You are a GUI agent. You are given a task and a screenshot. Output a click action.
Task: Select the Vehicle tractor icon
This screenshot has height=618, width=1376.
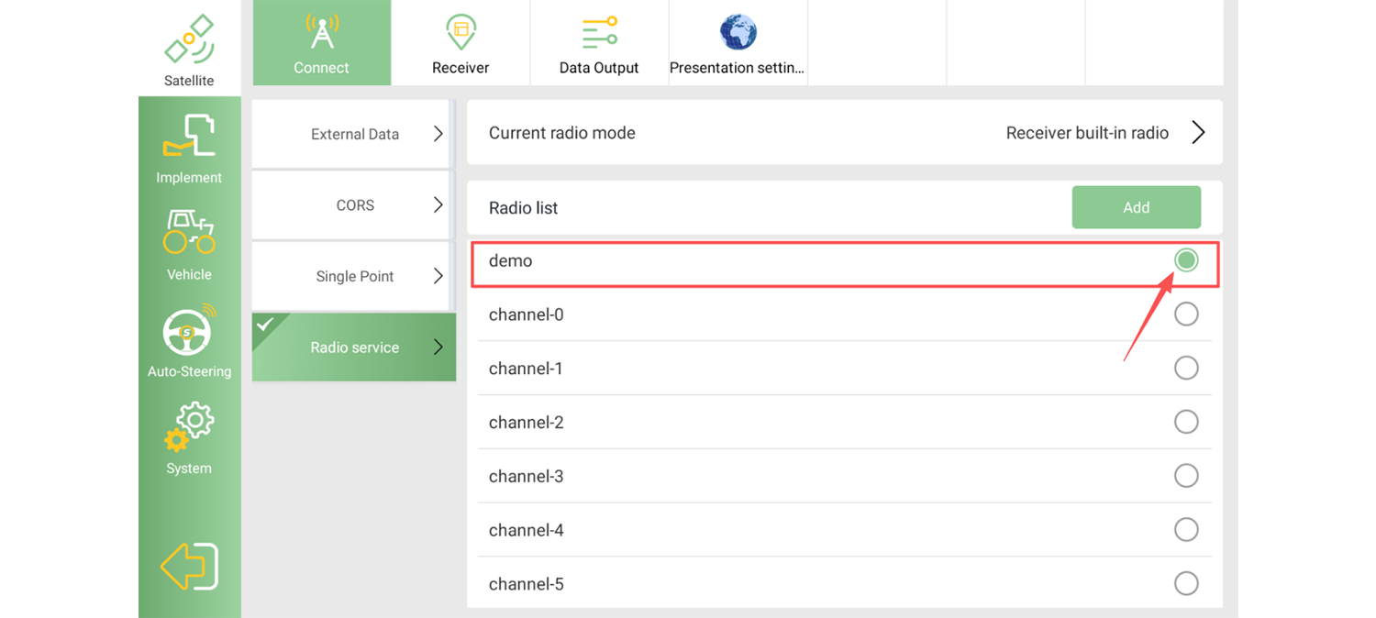[x=189, y=231]
